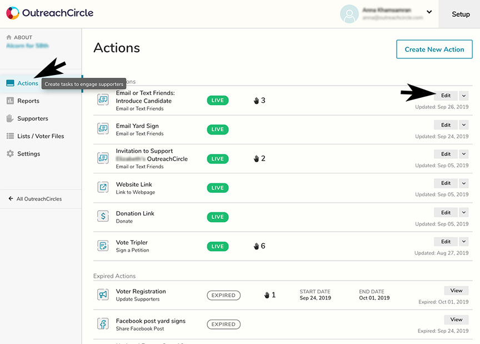The height and width of the screenshot is (344, 480).
Task: Click the hand icon with count 6
Action: point(256,246)
